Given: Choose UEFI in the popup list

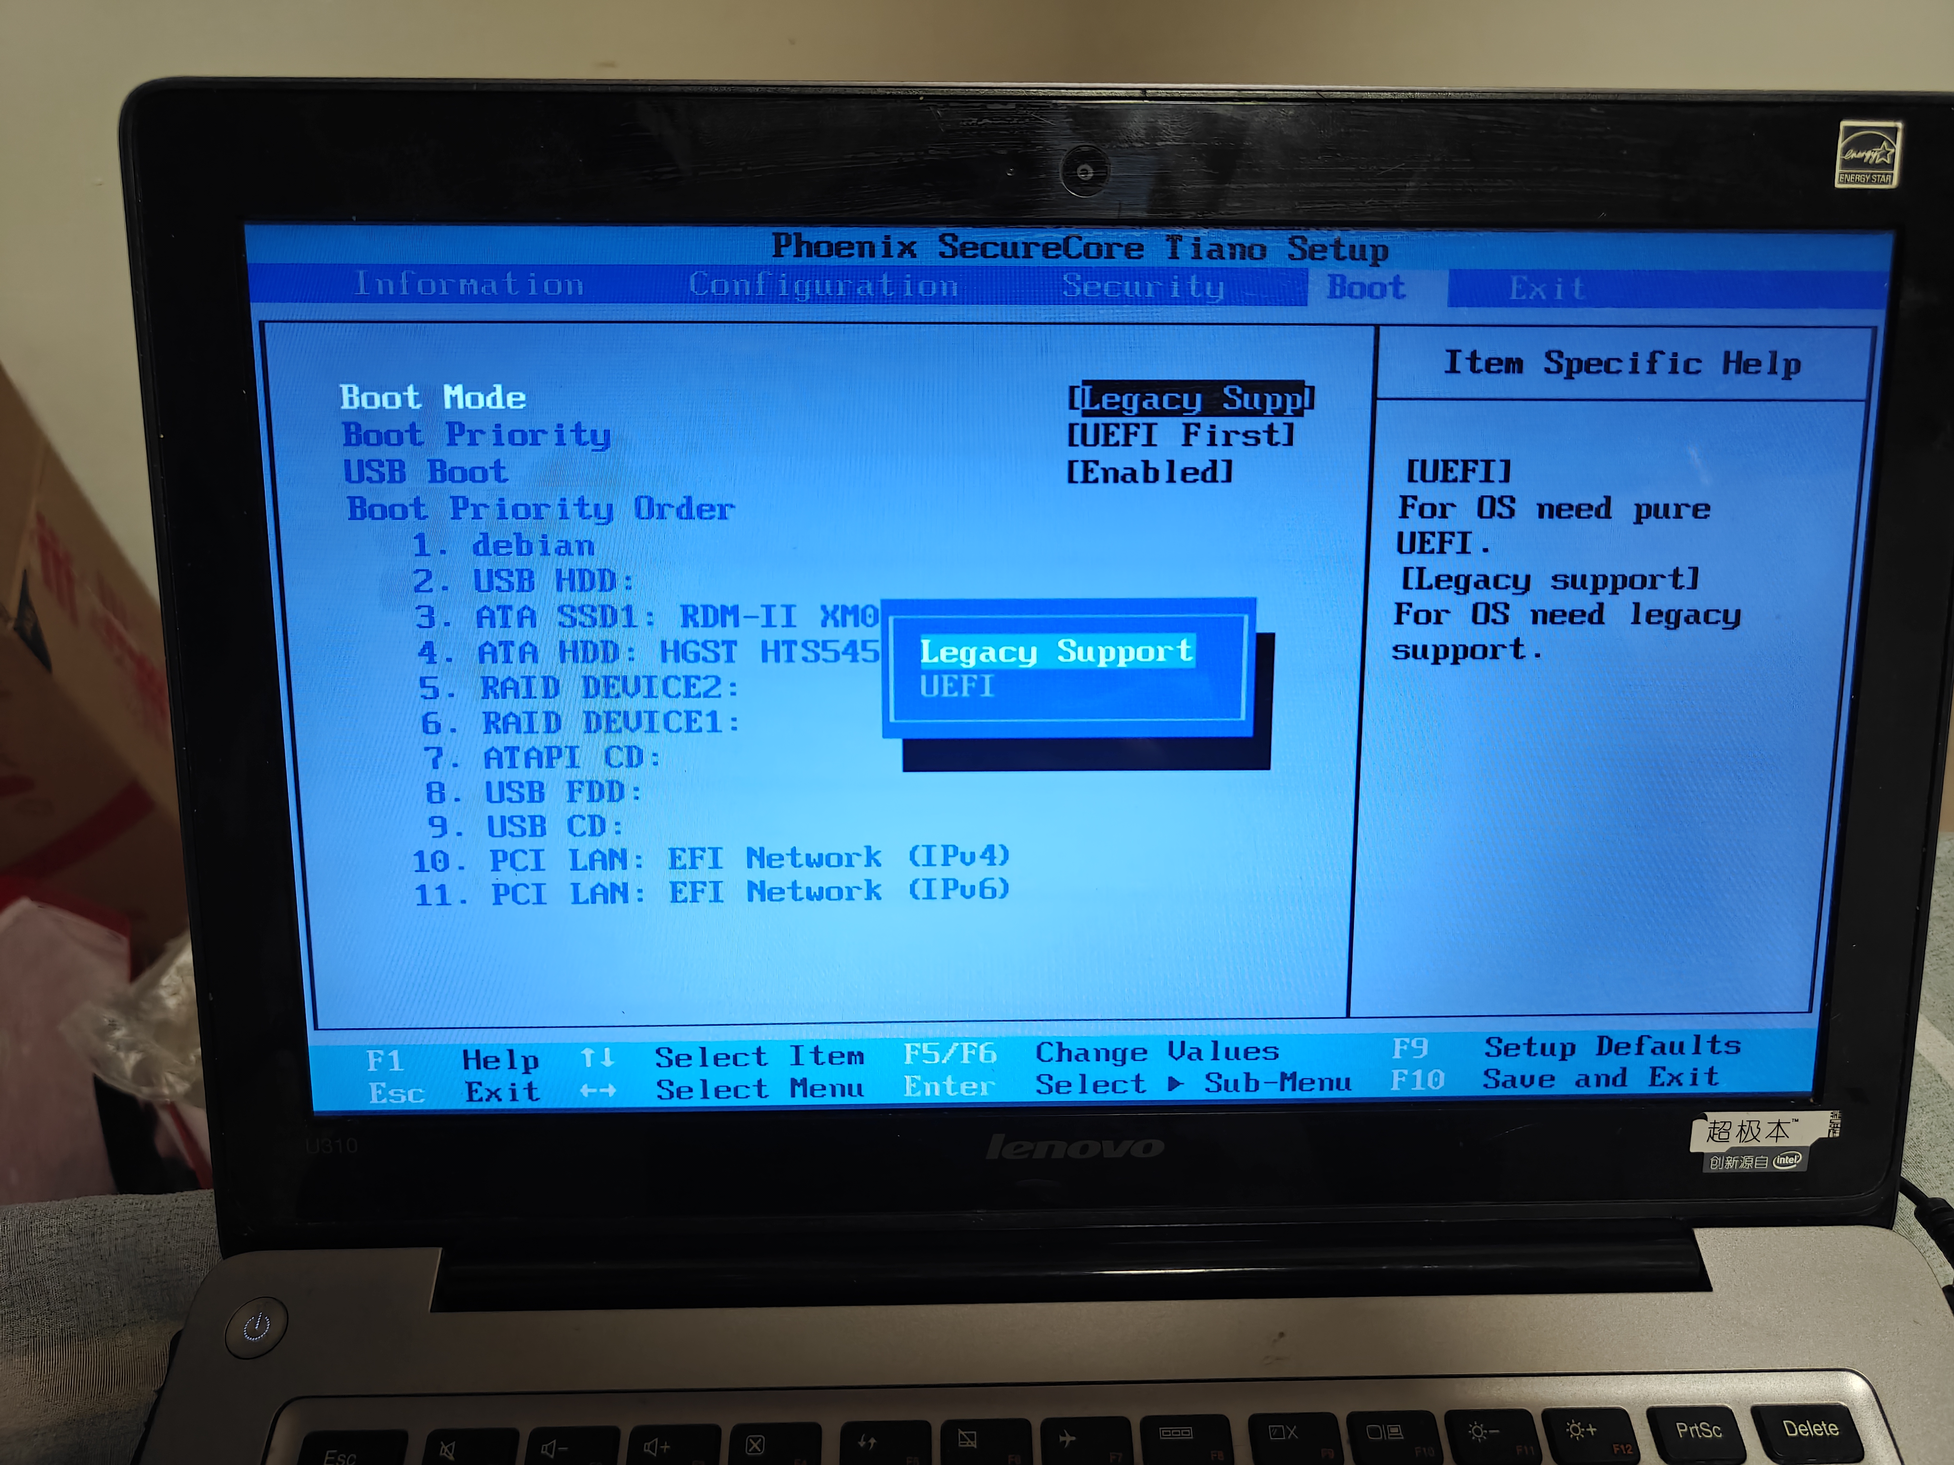Looking at the screenshot, I should pos(956,686).
